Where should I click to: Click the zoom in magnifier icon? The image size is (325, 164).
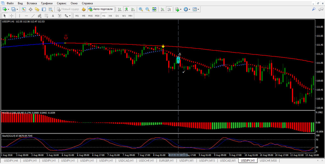(x=141, y=9)
